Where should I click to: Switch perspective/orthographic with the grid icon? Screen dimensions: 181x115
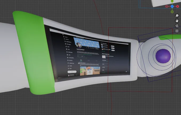tap(177, 31)
